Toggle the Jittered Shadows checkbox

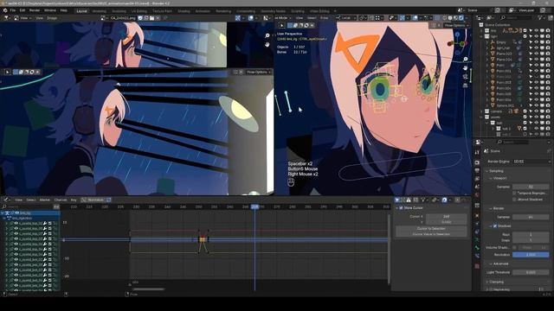pos(514,200)
